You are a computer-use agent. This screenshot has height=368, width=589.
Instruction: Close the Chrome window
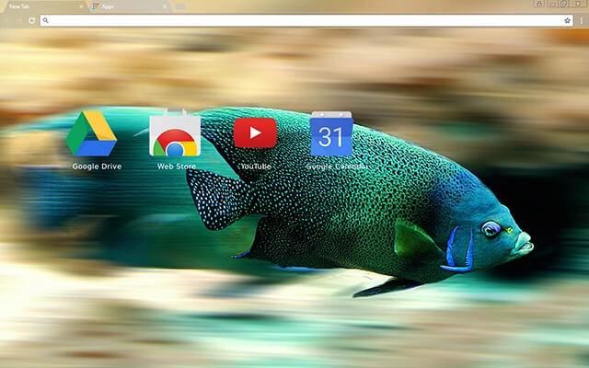point(579,4)
